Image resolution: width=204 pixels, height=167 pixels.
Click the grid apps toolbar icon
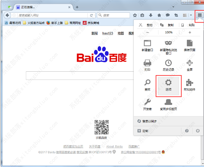pyautogui.click(x=184, y=15)
